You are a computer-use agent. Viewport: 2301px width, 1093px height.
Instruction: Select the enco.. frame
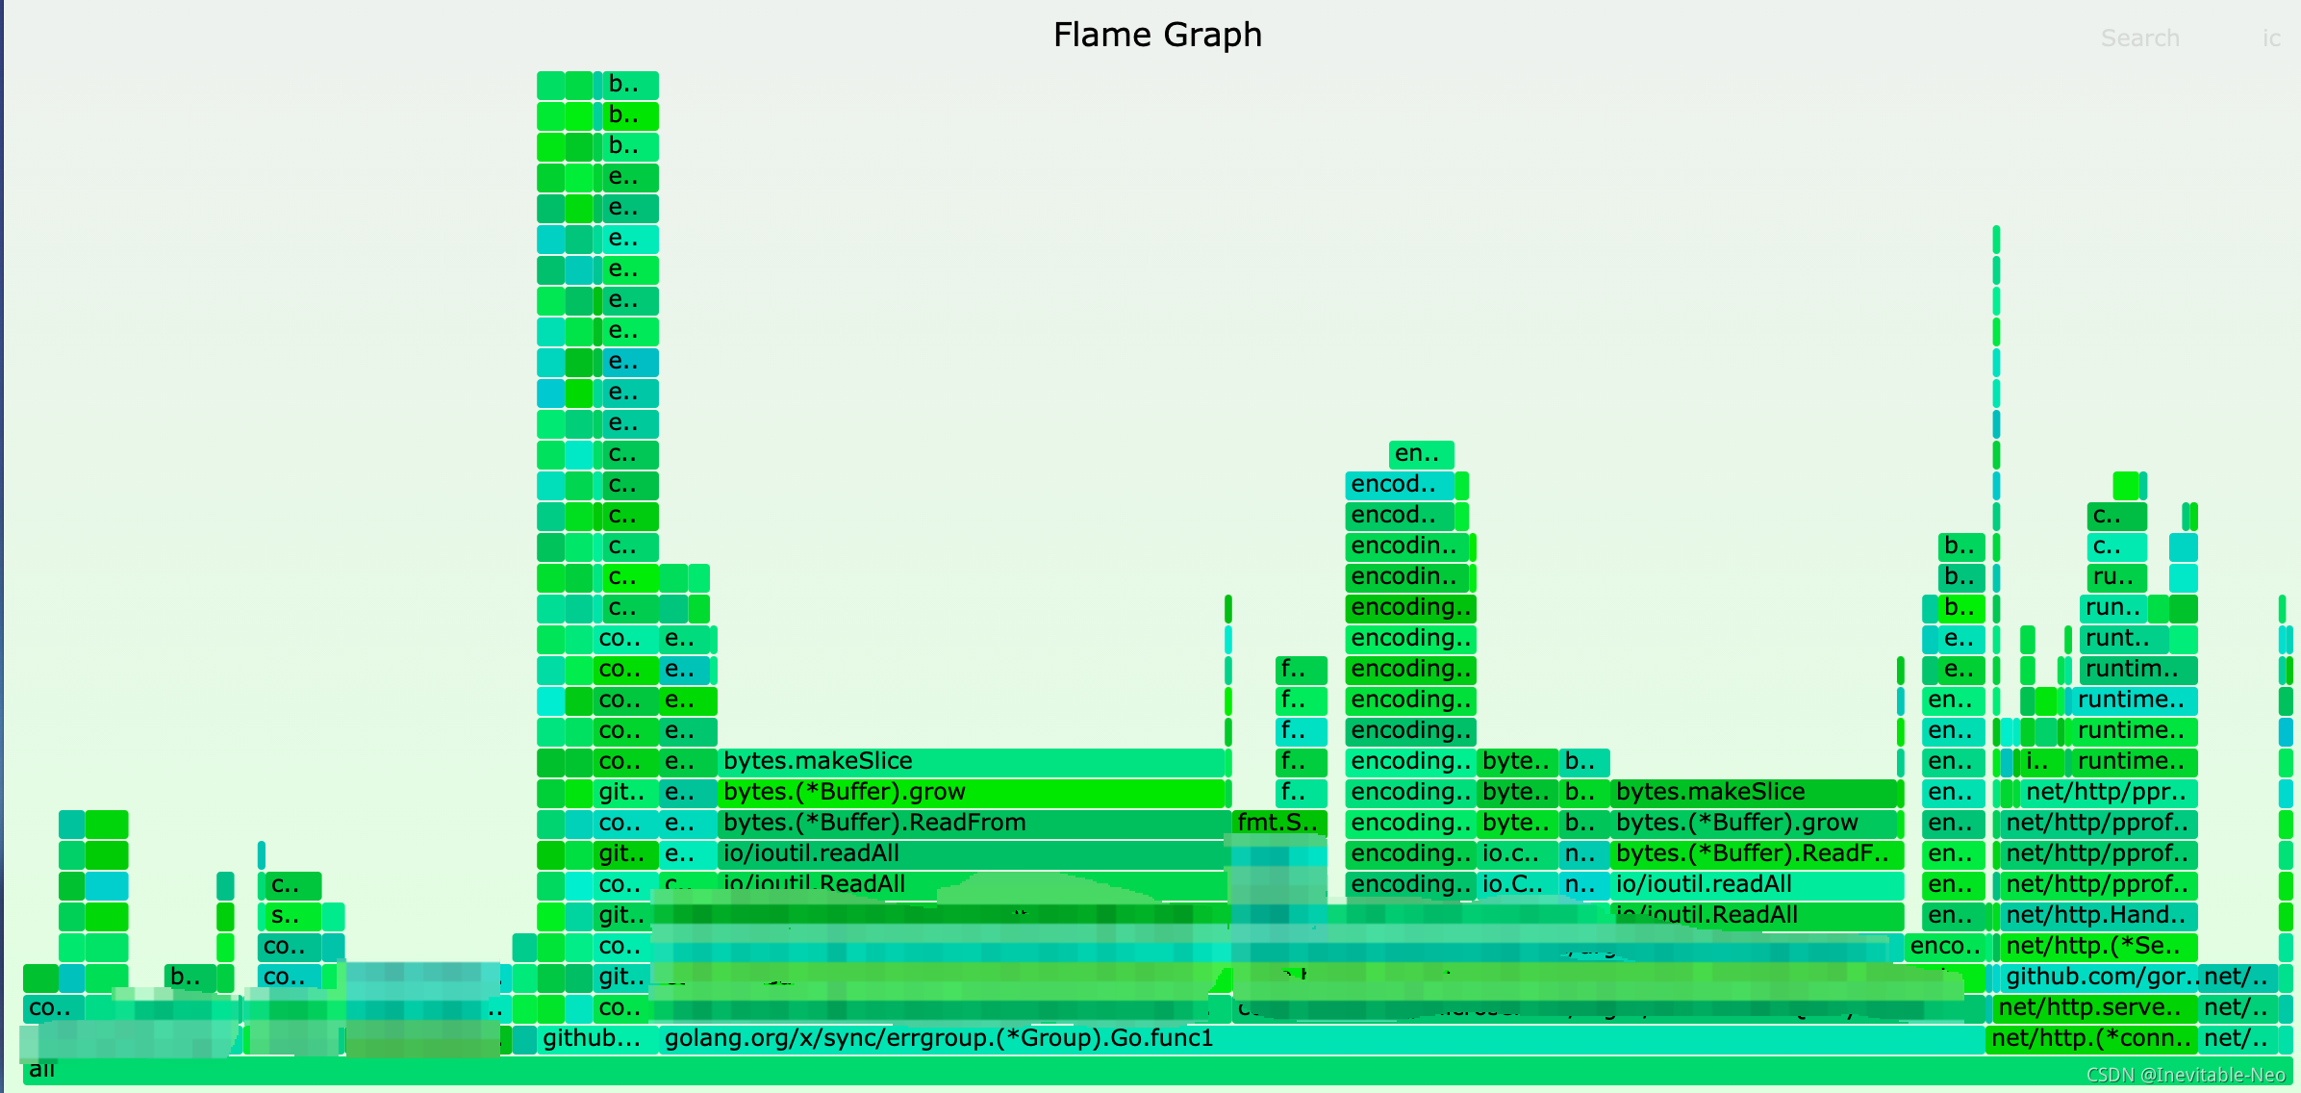[x=1944, y=947]
